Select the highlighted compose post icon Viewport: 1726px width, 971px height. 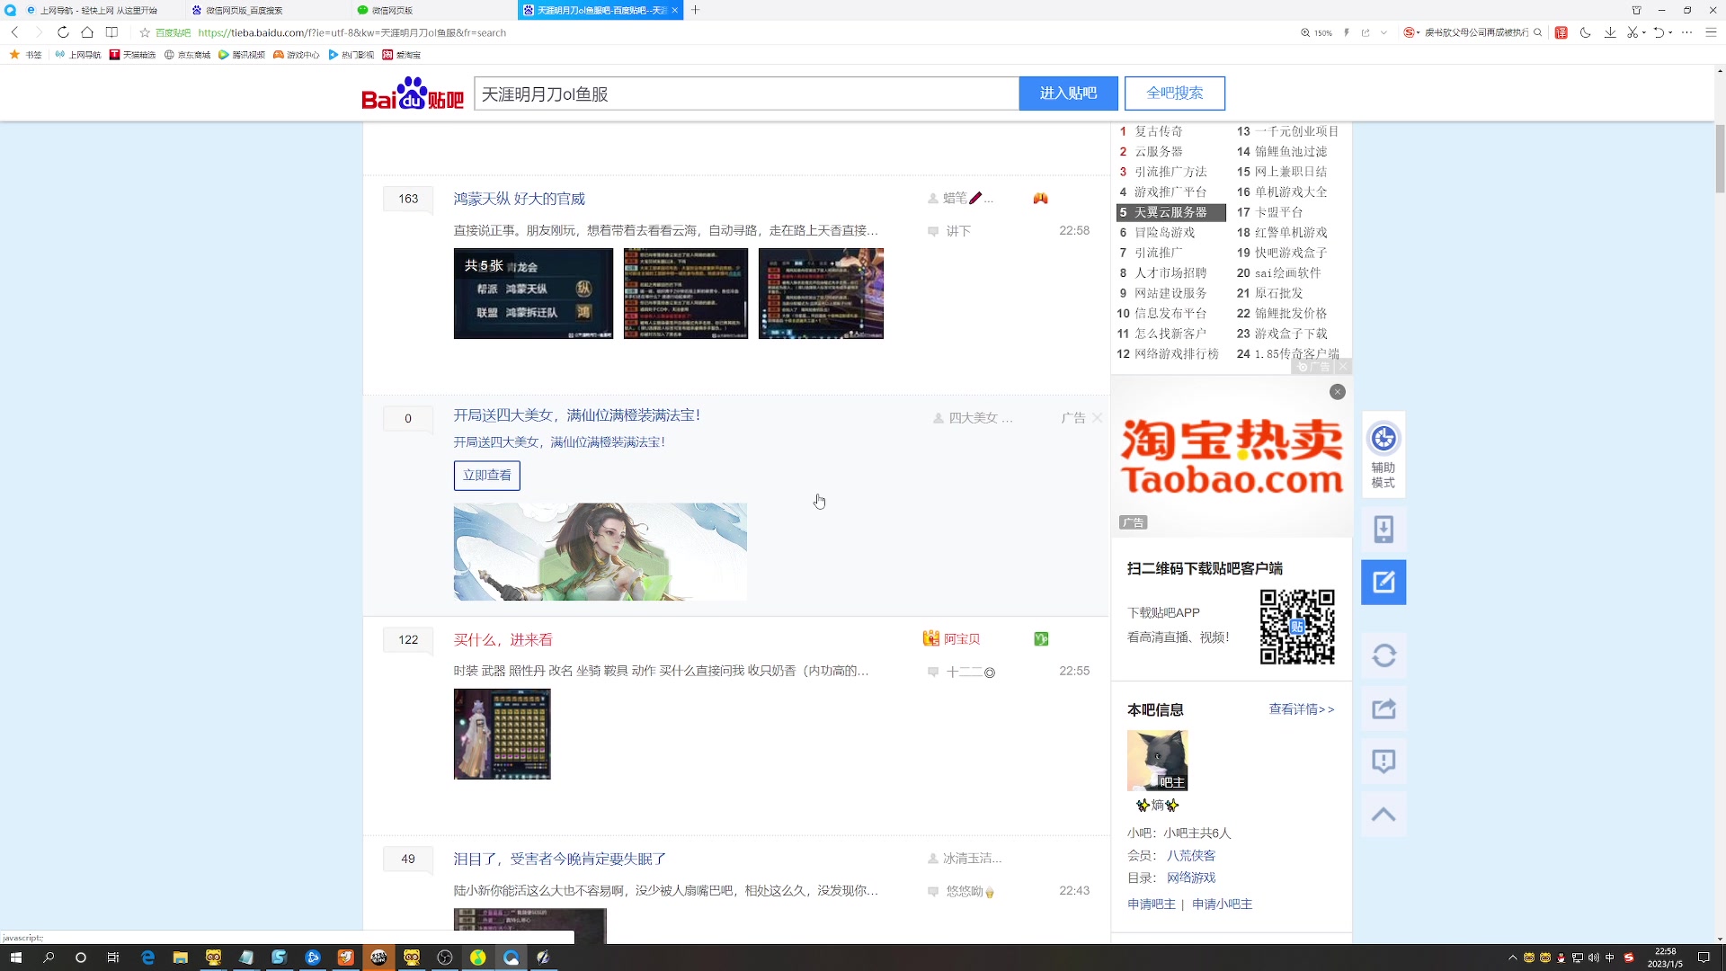[1383, 582]
